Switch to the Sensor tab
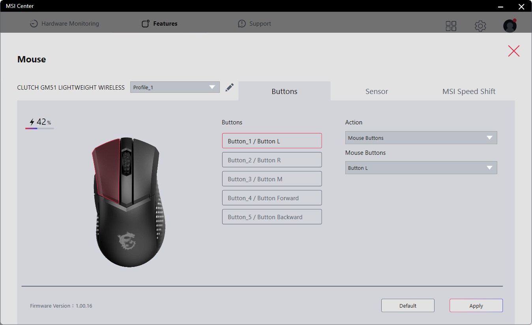Viewport: 532px width, 325px height. [377, 91]
